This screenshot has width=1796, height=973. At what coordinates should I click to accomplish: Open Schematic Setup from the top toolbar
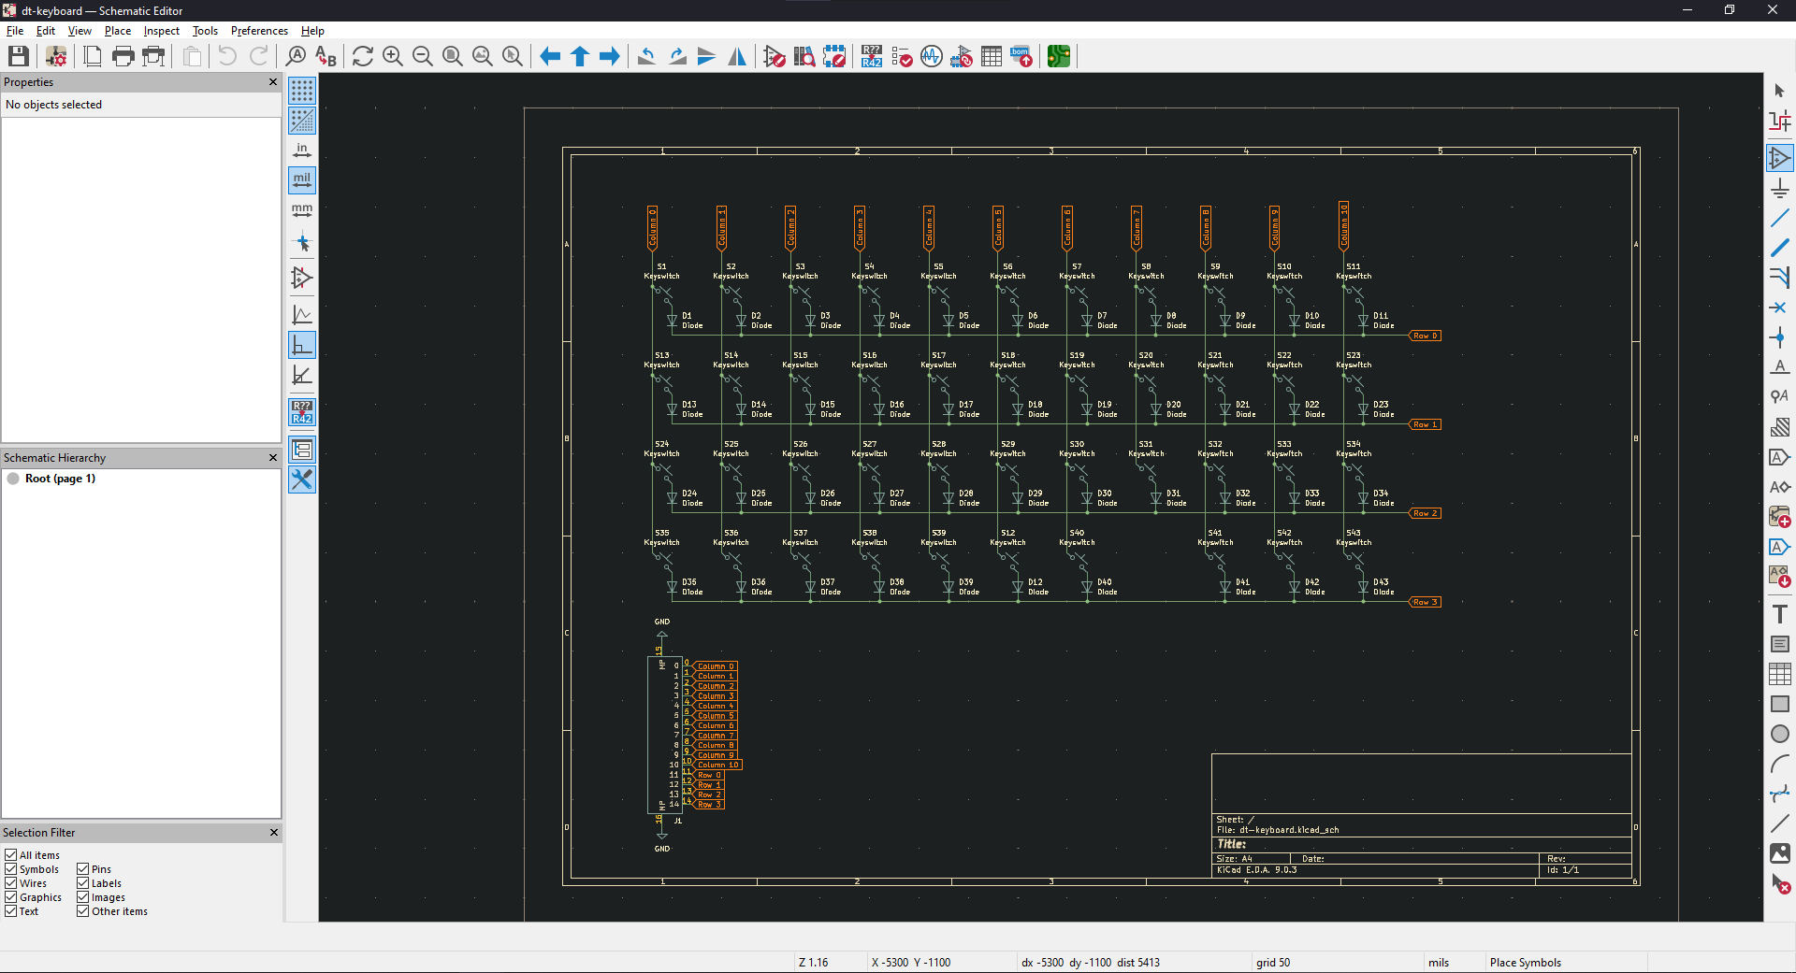56,56
